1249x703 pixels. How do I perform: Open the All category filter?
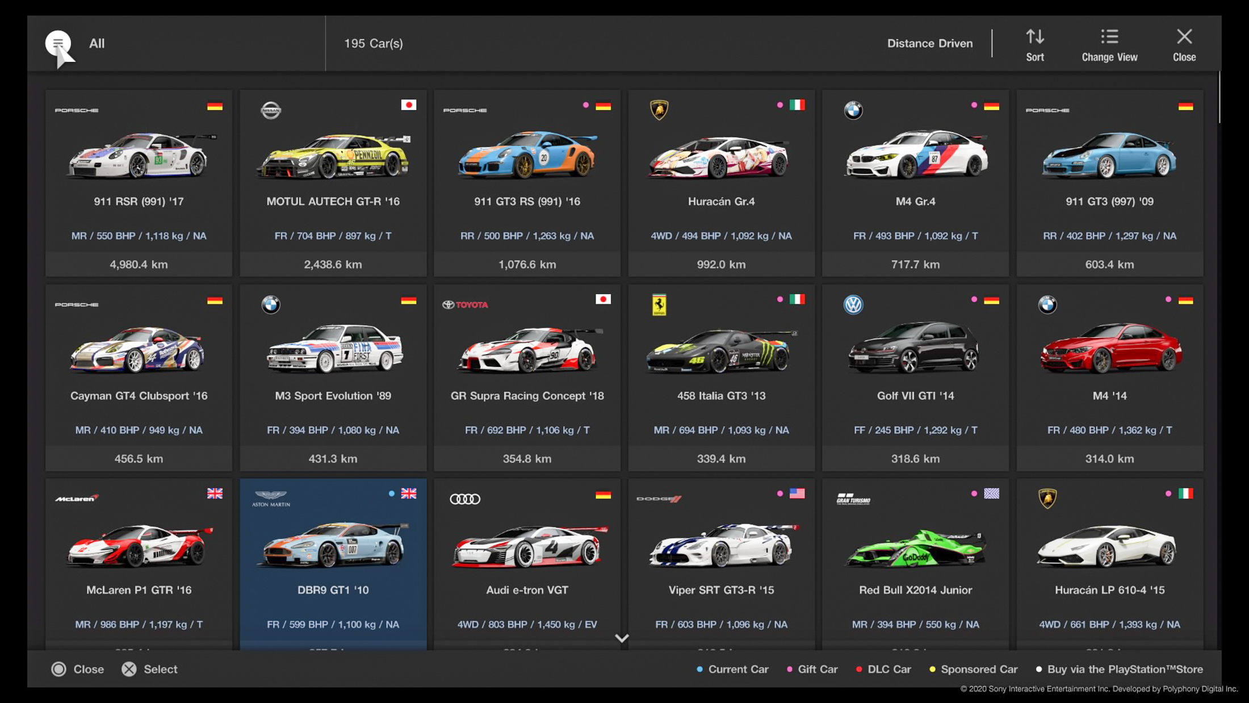[97, 44]
